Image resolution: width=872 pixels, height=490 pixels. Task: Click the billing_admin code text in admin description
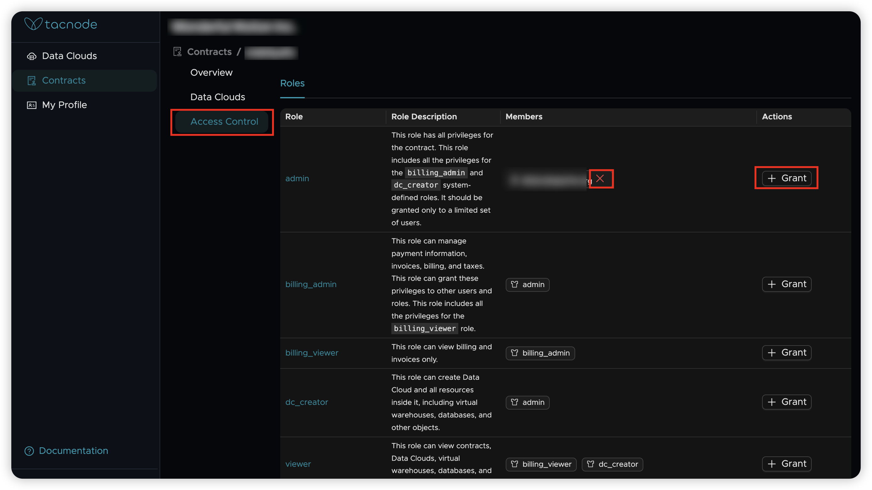click(436, 172)
